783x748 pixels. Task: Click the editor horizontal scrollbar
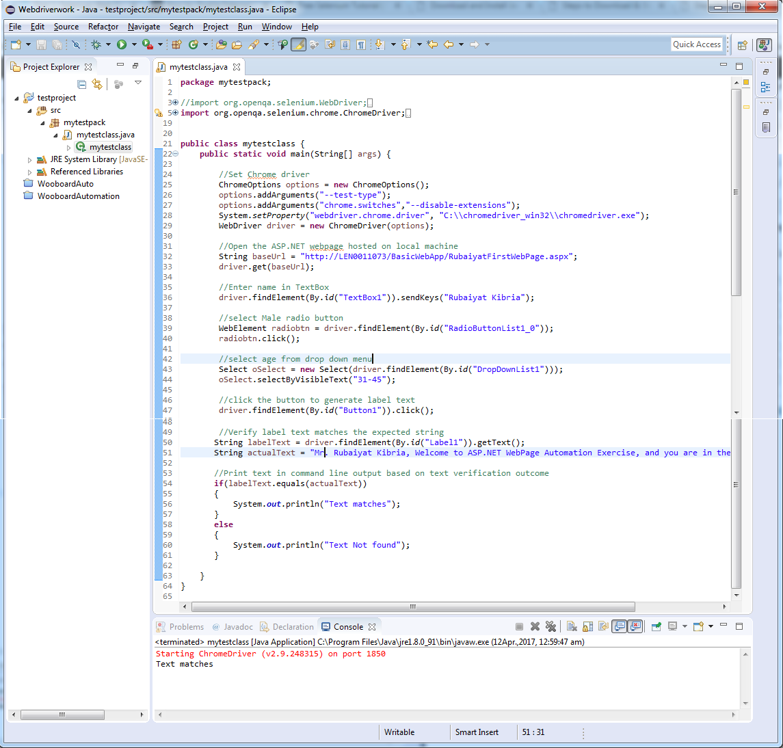point(412,607)
